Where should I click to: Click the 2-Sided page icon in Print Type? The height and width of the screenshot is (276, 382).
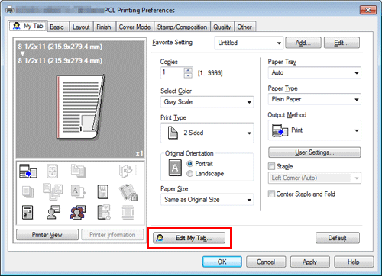(173, 133)
